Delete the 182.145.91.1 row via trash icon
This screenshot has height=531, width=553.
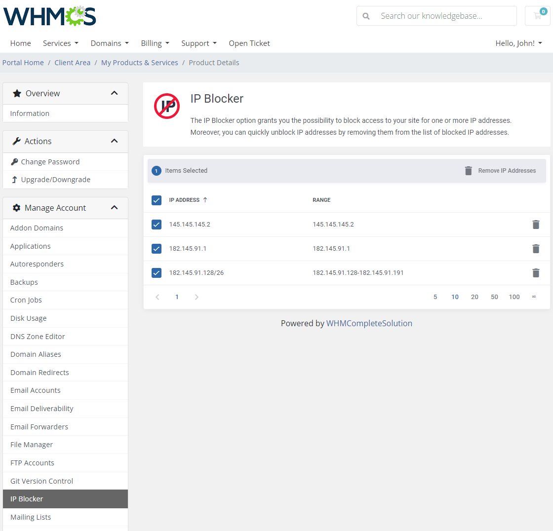pos(536,249)
